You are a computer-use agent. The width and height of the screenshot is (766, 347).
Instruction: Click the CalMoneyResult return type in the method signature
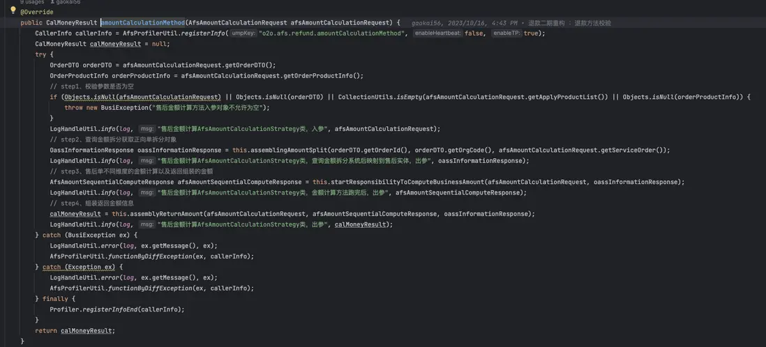(71, 22)
